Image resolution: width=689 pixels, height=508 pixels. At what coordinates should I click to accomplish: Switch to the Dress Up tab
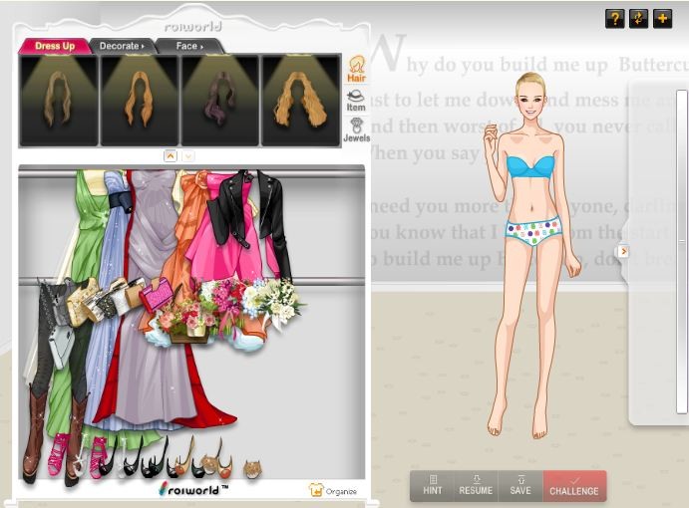click(x=55, y=46)
